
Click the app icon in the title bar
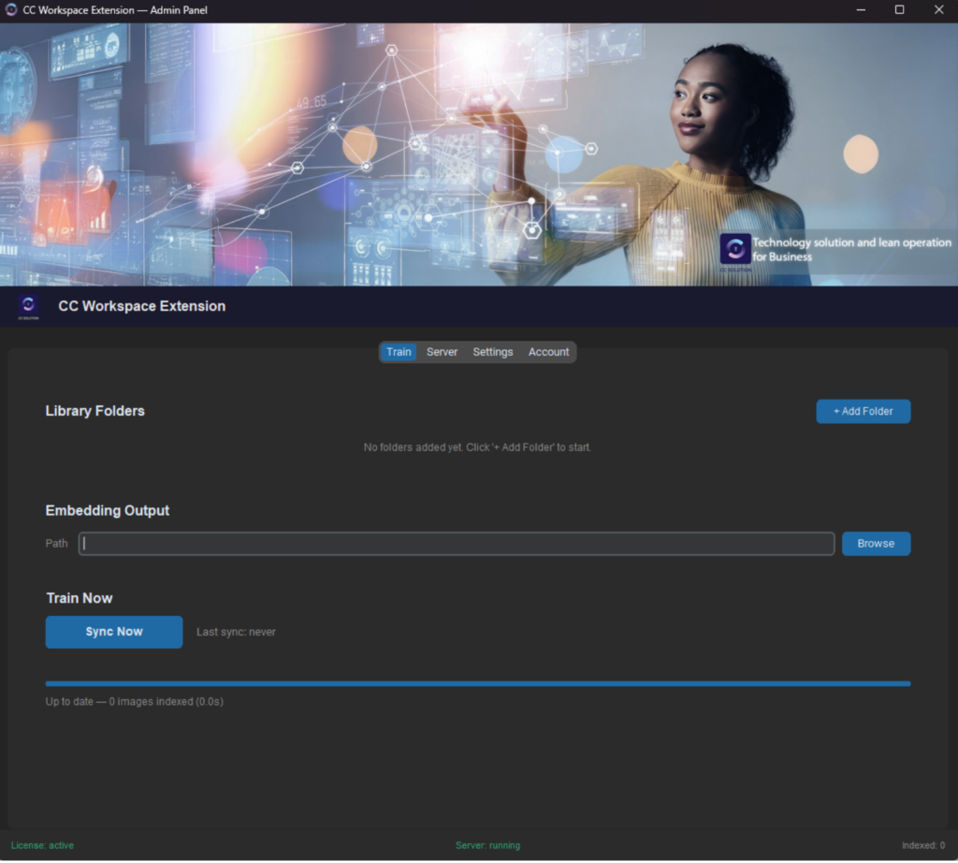(11, 10)
